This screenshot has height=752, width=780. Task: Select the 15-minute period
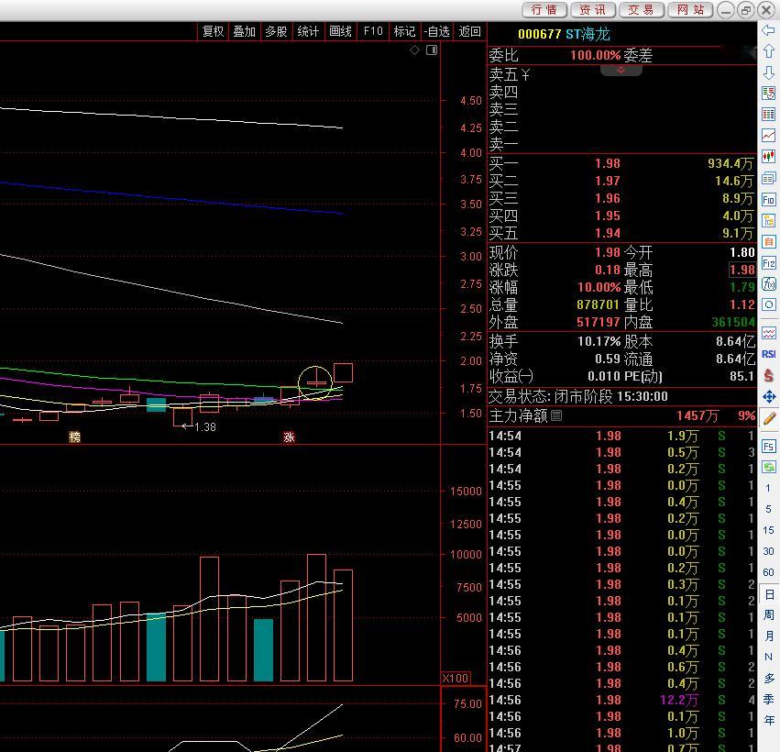point(769,530)
